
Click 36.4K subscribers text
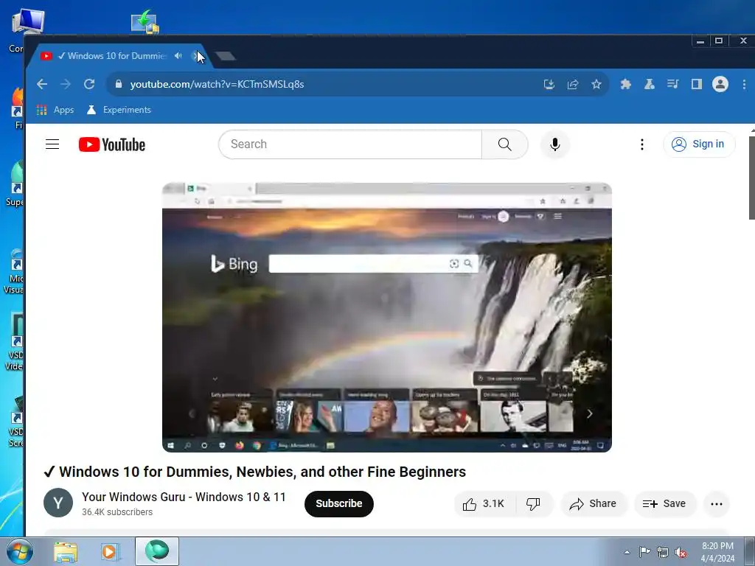tap(117, 512)
